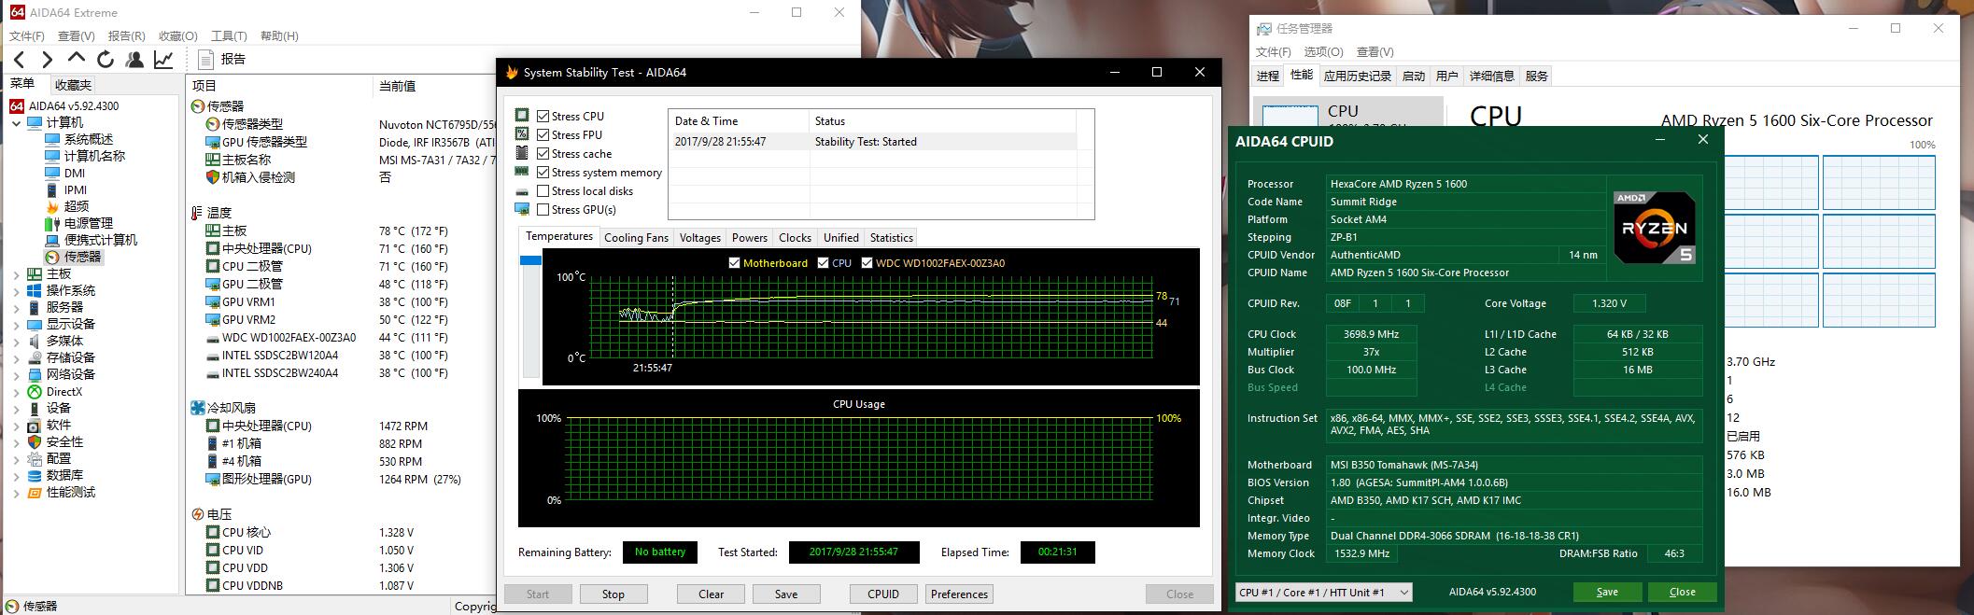The height and width of the screenshot is (615, 1974).
Task: Expand the 显示设备 tree node
Action: pos(16,325)
